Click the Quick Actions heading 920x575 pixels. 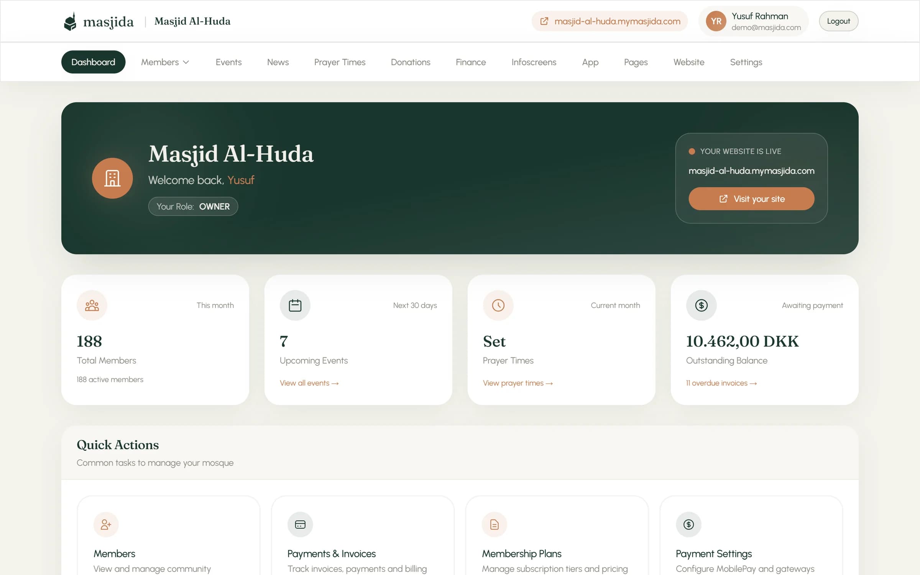click(x=118, y=445)
